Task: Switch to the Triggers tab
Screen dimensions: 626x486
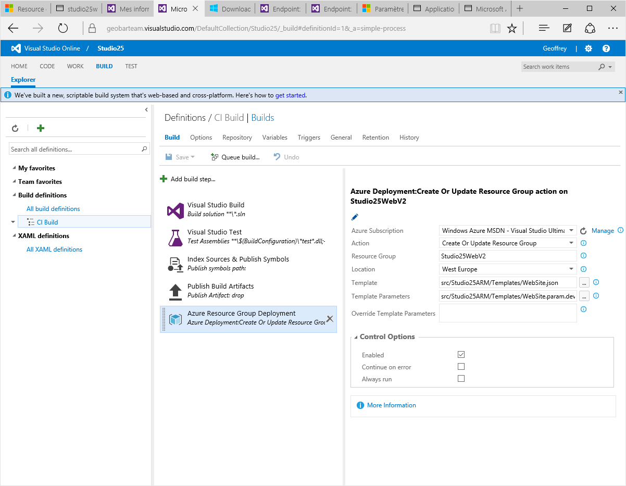Action: click(309, 138)
